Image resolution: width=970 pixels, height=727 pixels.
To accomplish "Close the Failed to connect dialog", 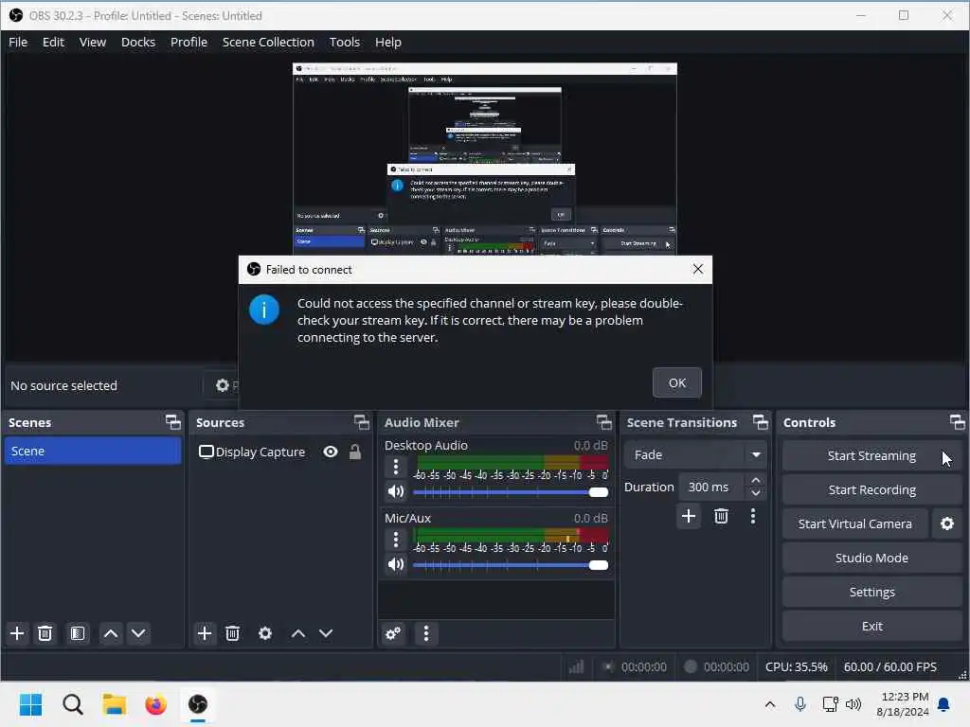I will (x=698, y=269).
